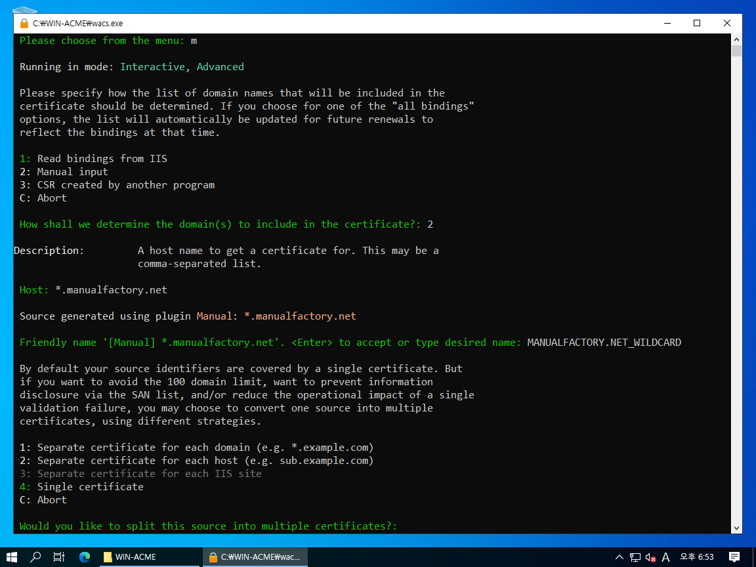Viewport: 756px width, 567px height.
Task: Click the muted volume tray icon
Action: 650,557
